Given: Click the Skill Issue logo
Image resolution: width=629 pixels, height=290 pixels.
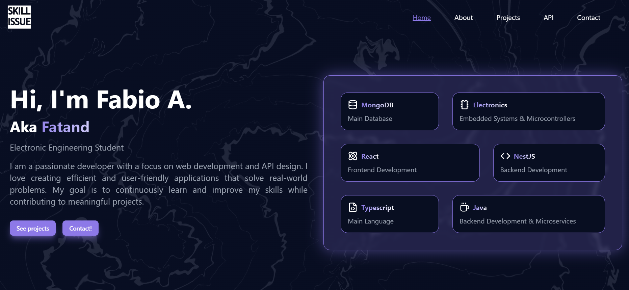Looking at the screenshot, I should (19, 17).
